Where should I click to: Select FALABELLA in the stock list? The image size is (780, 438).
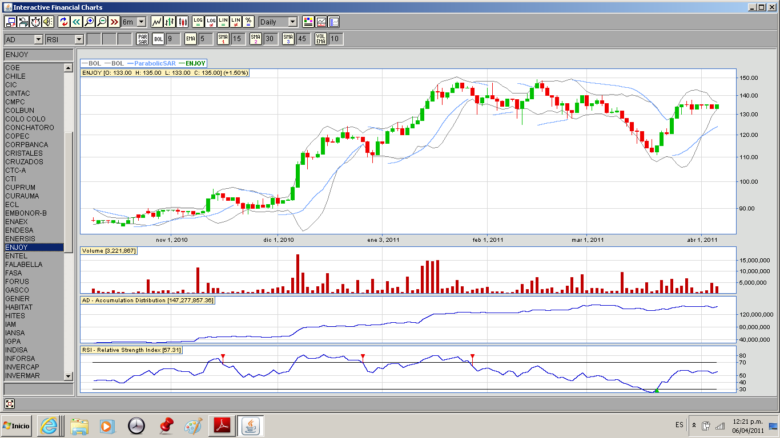click(34, 264)
